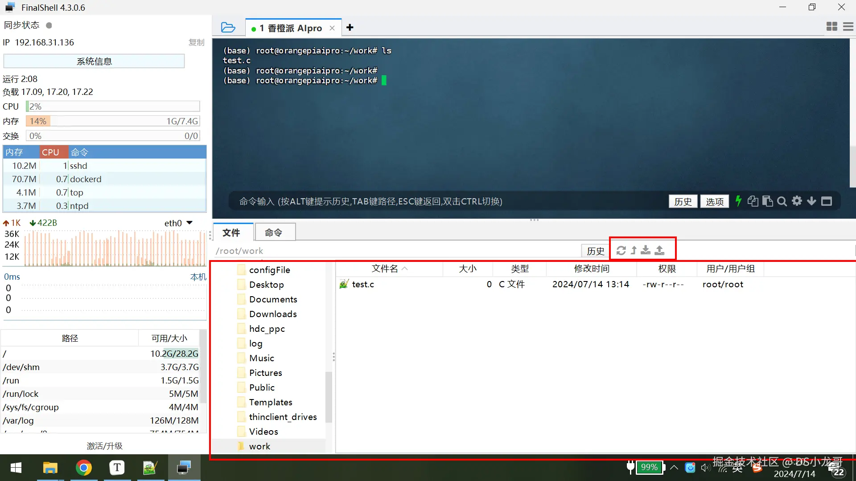Click the refresh file list icon
This screenshot has width=856, height=481.
click(621, 251)
